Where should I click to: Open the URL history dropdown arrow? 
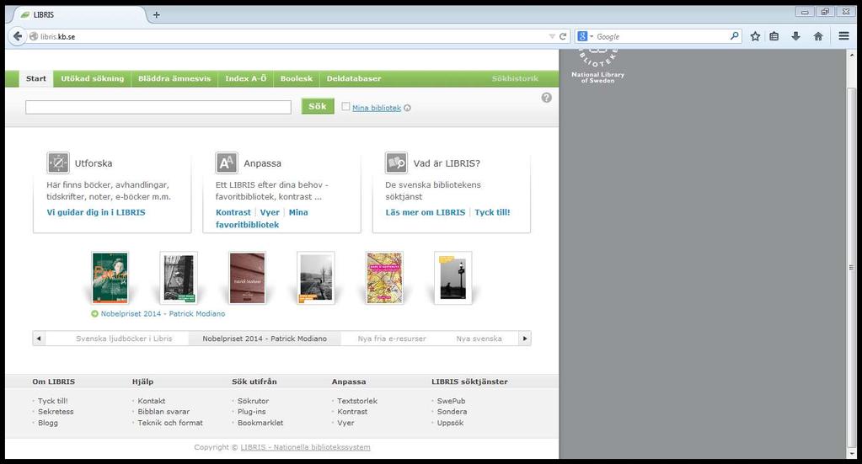pos(552,36)
